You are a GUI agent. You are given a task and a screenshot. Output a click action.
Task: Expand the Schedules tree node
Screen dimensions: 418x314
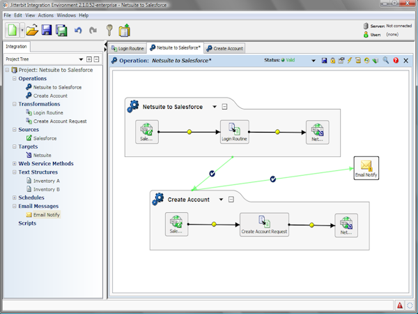[x=15, y=197]
